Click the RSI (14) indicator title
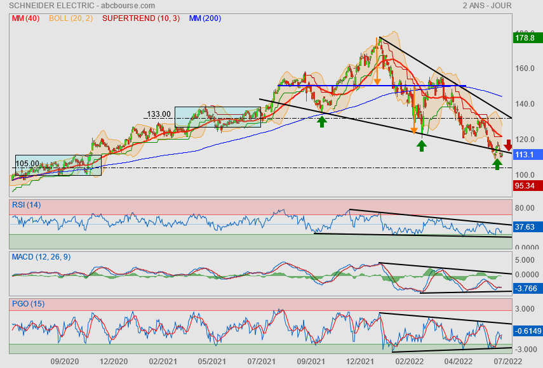 click(26, 205)
